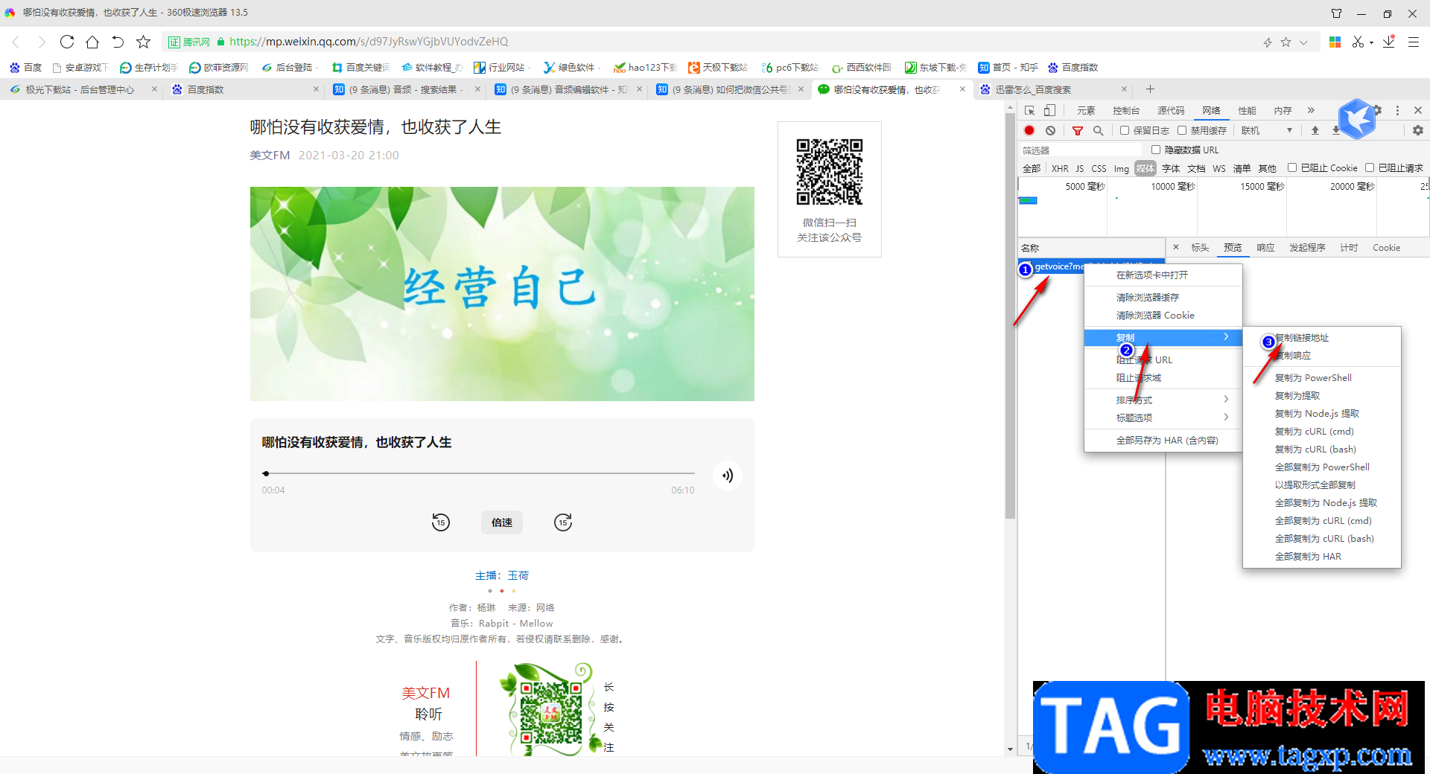This screenshot has height=774, width=1430.
Task: Choose 复制为 cURL (bash)
Action: point(1315,449)
